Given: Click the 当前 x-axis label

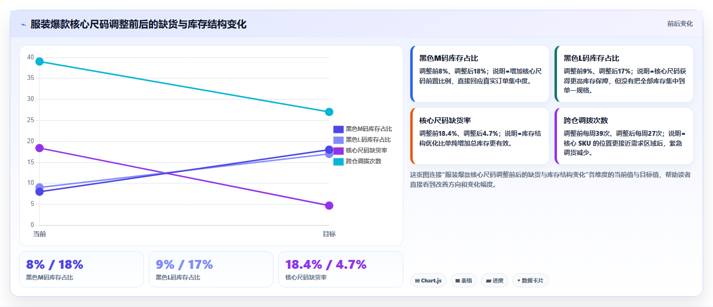Looking at the screenshot, I should coord(39,234).
